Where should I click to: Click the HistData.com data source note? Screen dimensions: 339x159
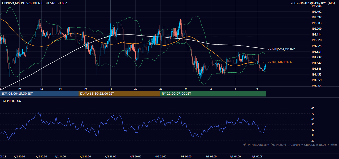(290, 145)
